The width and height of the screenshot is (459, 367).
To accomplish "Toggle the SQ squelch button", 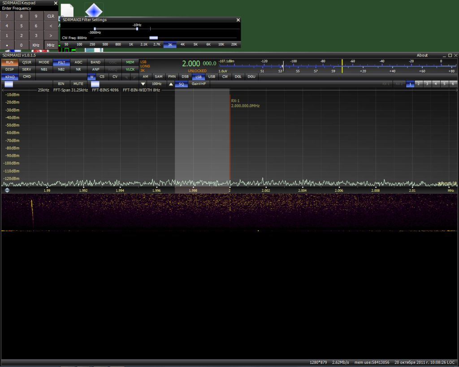I will (182, 84).
